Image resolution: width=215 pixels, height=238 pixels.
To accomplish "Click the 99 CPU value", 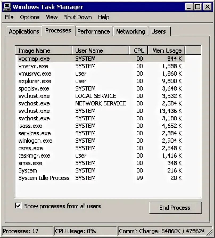I will click(x=140, y=178).
